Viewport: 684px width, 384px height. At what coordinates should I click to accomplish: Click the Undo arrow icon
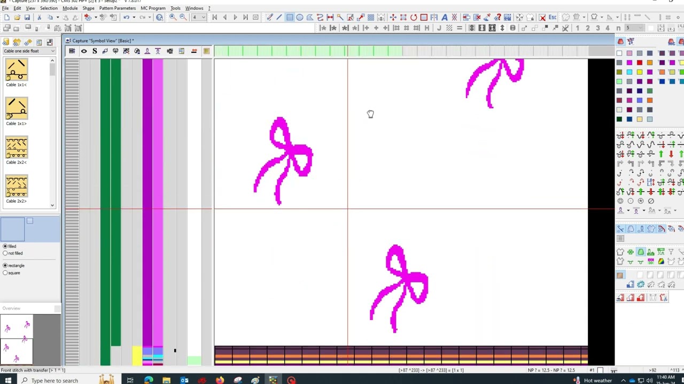126,18
